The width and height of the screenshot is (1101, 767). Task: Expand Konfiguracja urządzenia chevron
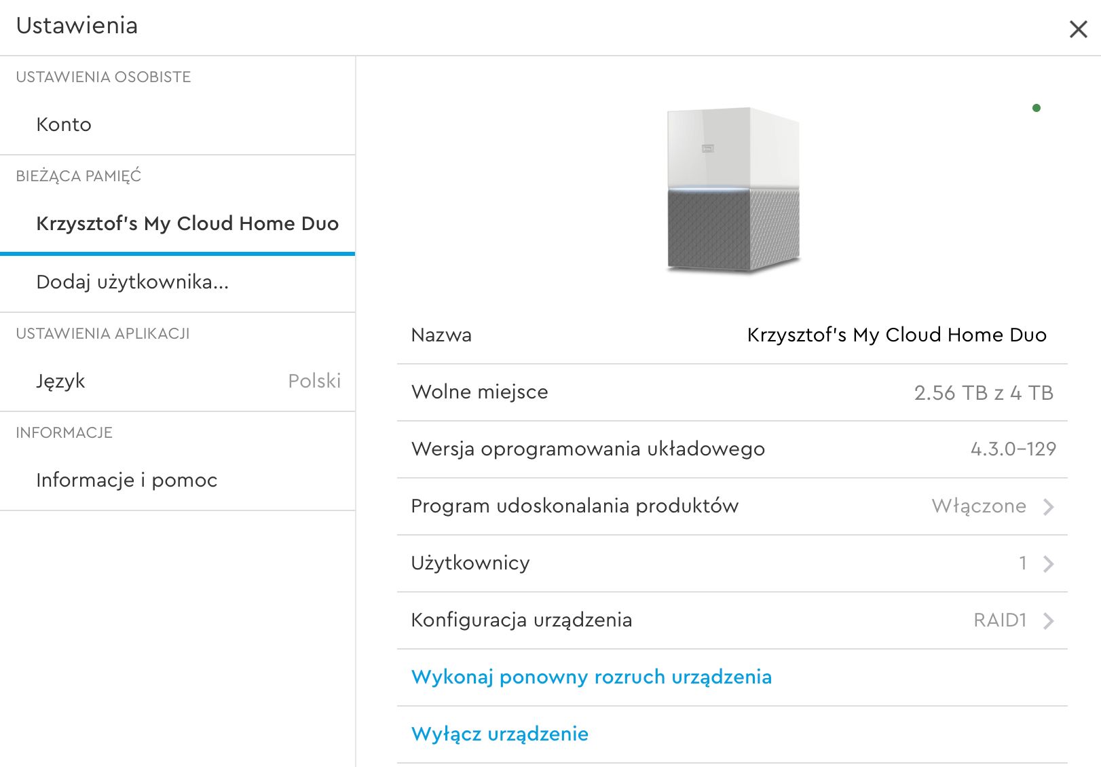(1048, 621)
